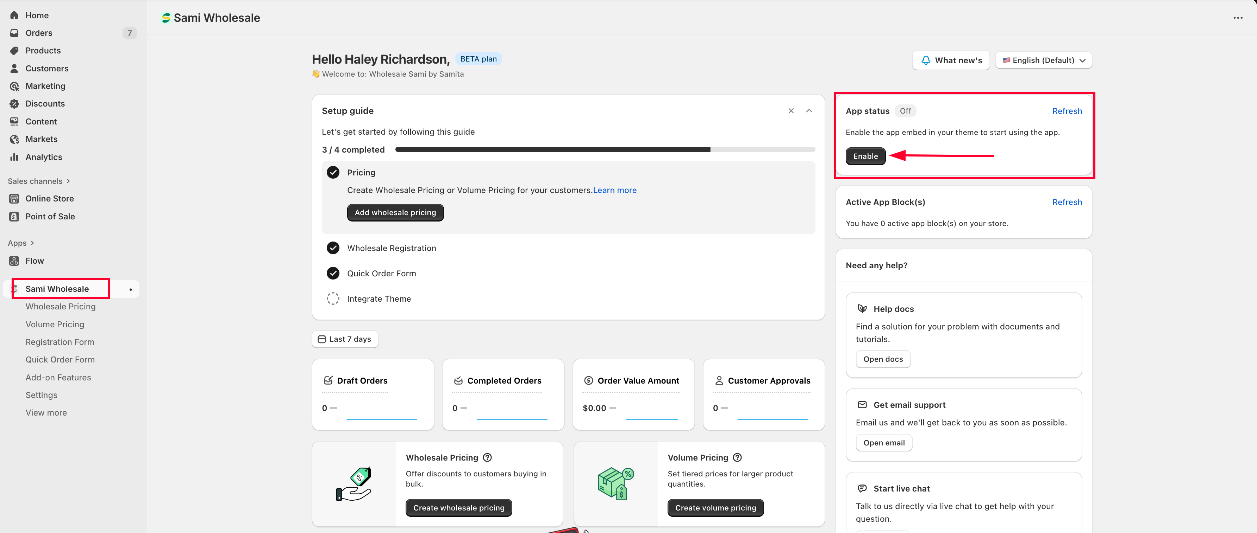Open English (Default) language dropdown
The image size is (1257, 533).
(1043, 60)
